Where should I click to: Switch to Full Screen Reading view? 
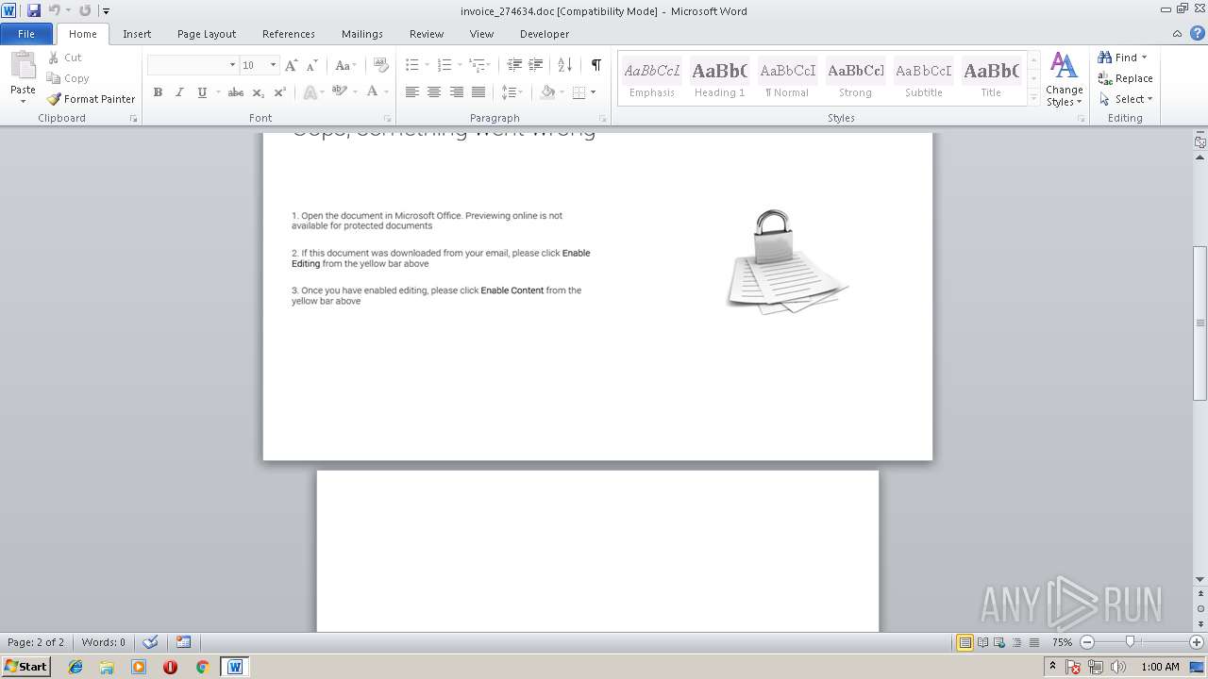click(982, 642)
